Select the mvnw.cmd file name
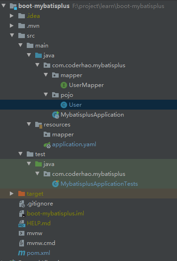Screen dimensions: 177x261 pyautogui.click(x=41, y=243)
